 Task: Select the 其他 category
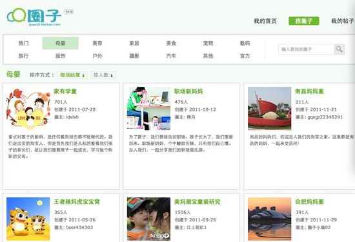(x=208, y=56)
